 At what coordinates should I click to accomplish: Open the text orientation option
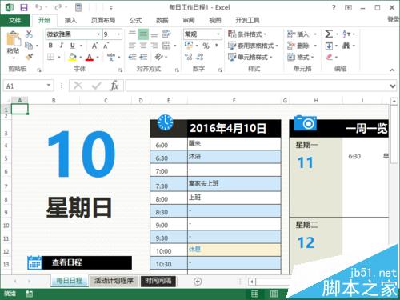[x=159, y=57]
